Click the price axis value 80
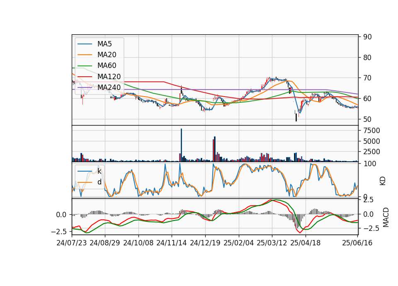The height and width of the screenshot is (286, 398). click(x=367, y=57)
